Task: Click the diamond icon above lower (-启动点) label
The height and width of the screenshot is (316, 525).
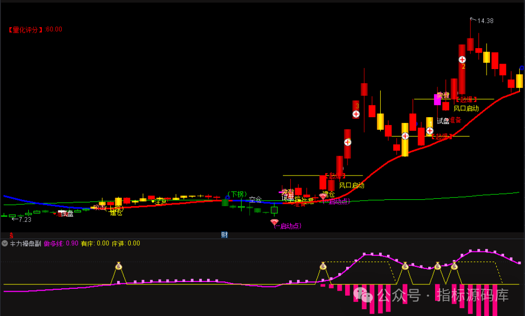Action: [275, 222]
